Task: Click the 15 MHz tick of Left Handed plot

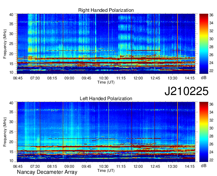Action: (x=11, y=152)
